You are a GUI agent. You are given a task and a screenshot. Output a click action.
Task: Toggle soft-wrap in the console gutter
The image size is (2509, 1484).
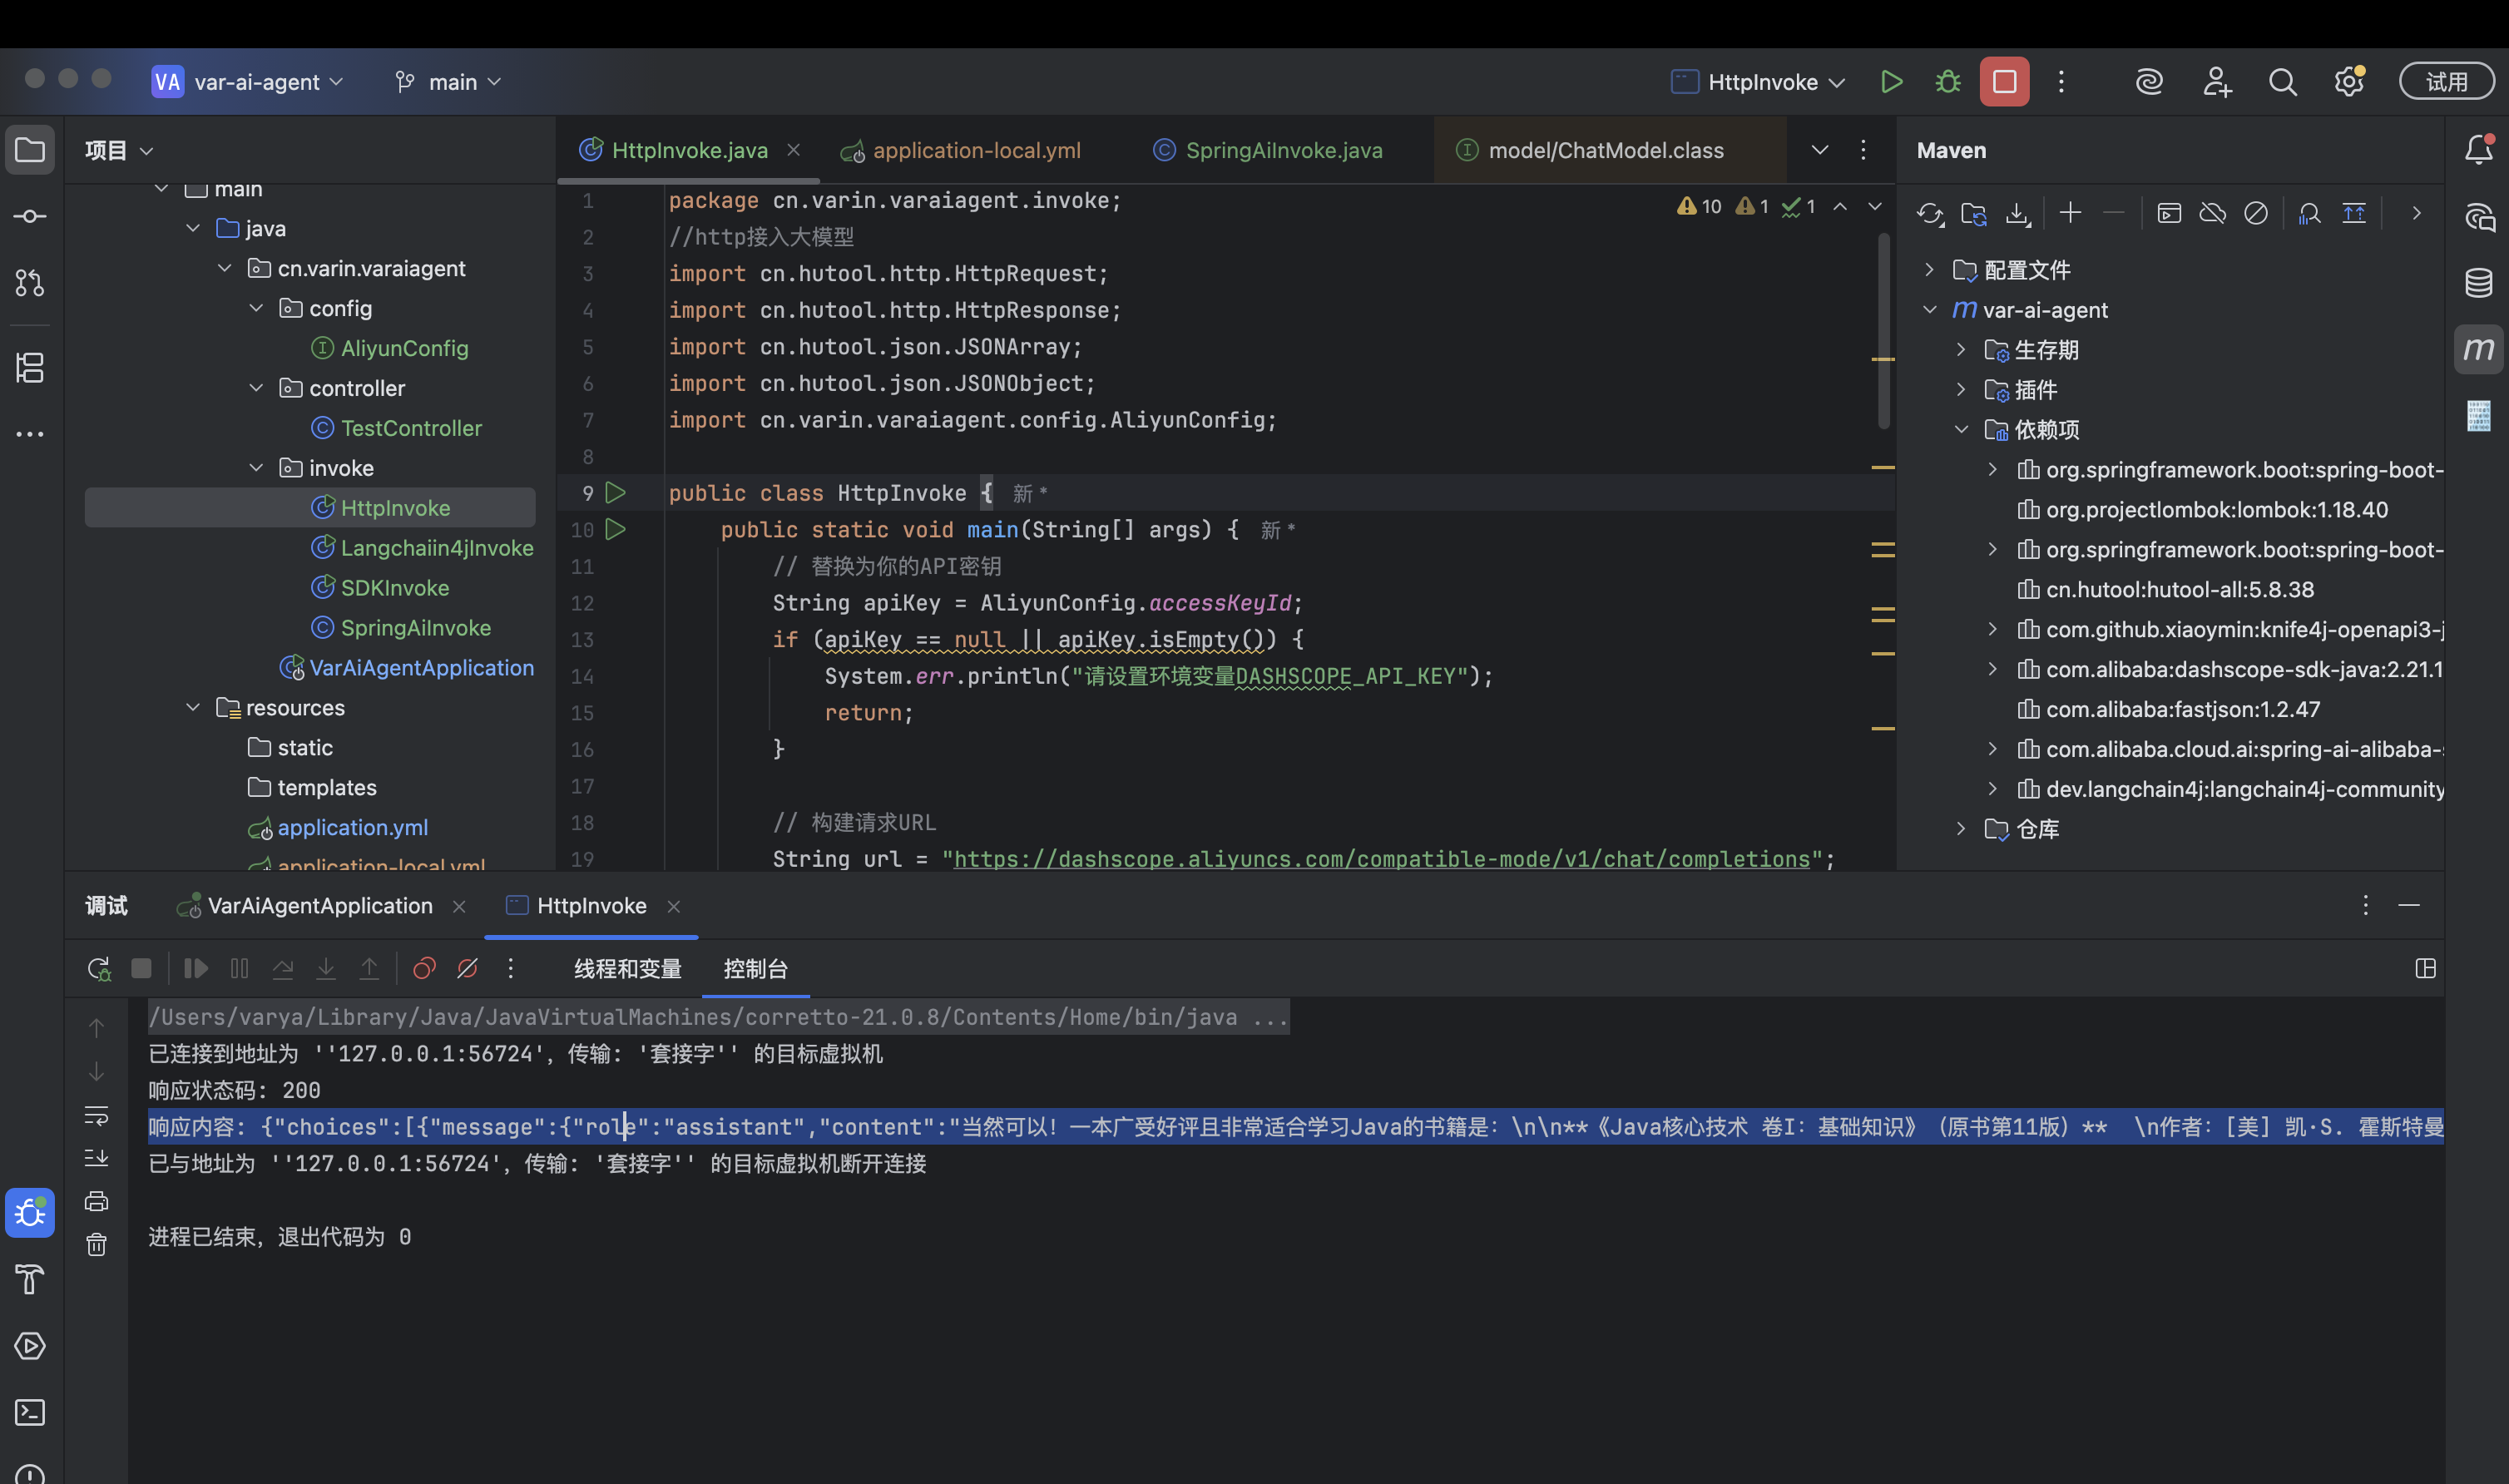pyautogui.click(x=96, y=1114)
